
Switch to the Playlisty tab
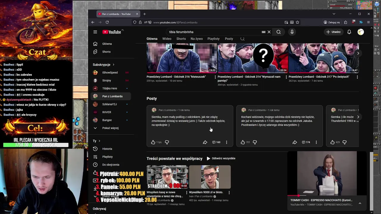(x=213, y=39)
